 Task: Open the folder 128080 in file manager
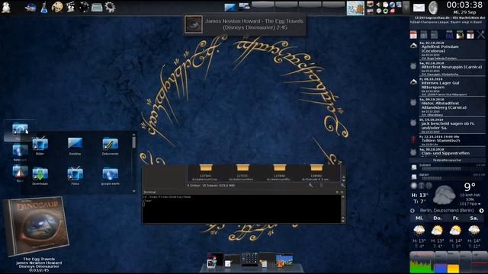tap(316, 173)
